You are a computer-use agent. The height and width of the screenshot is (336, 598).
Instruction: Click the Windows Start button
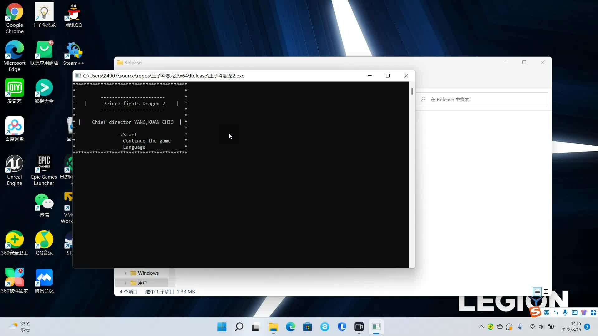click(x=222, y=327)
